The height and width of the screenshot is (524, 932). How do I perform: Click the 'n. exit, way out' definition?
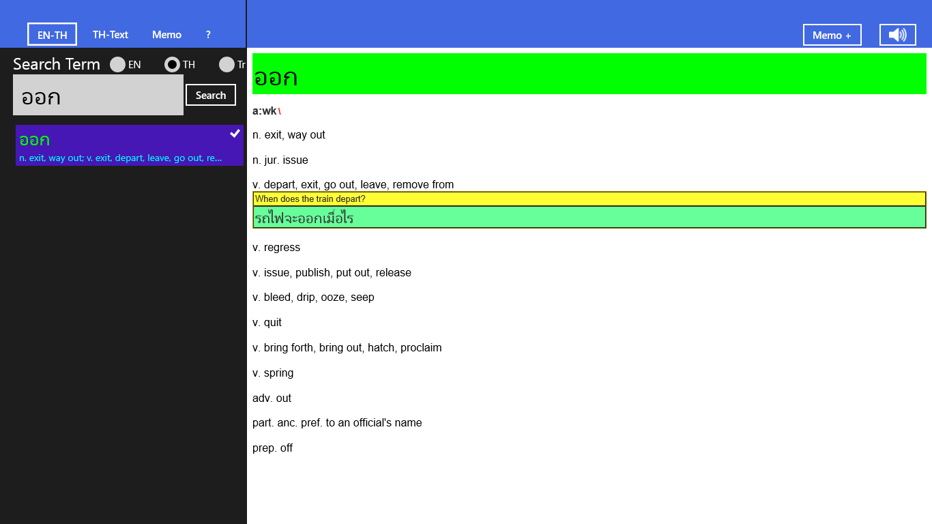[x=289, y=135]
